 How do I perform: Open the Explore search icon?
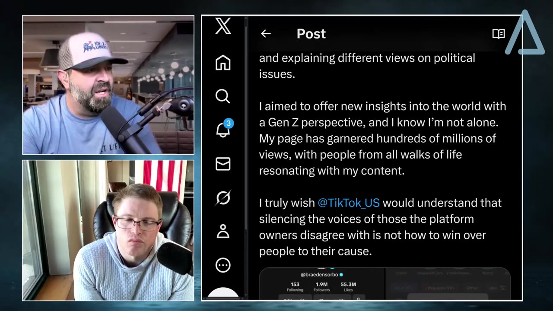[223, 96]
